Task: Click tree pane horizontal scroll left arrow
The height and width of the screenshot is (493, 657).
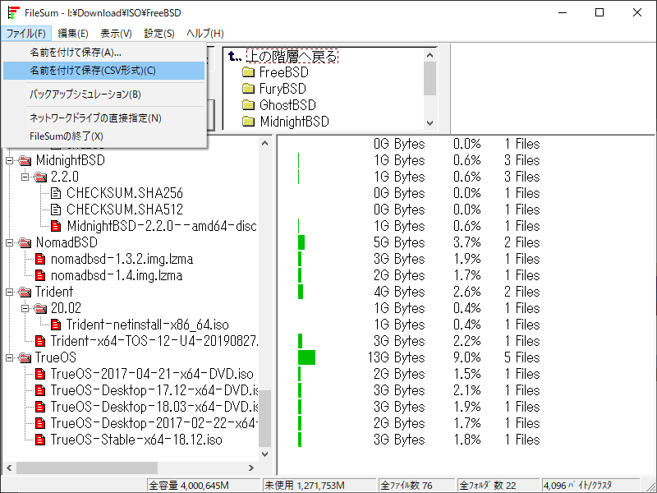Action: 9,468
